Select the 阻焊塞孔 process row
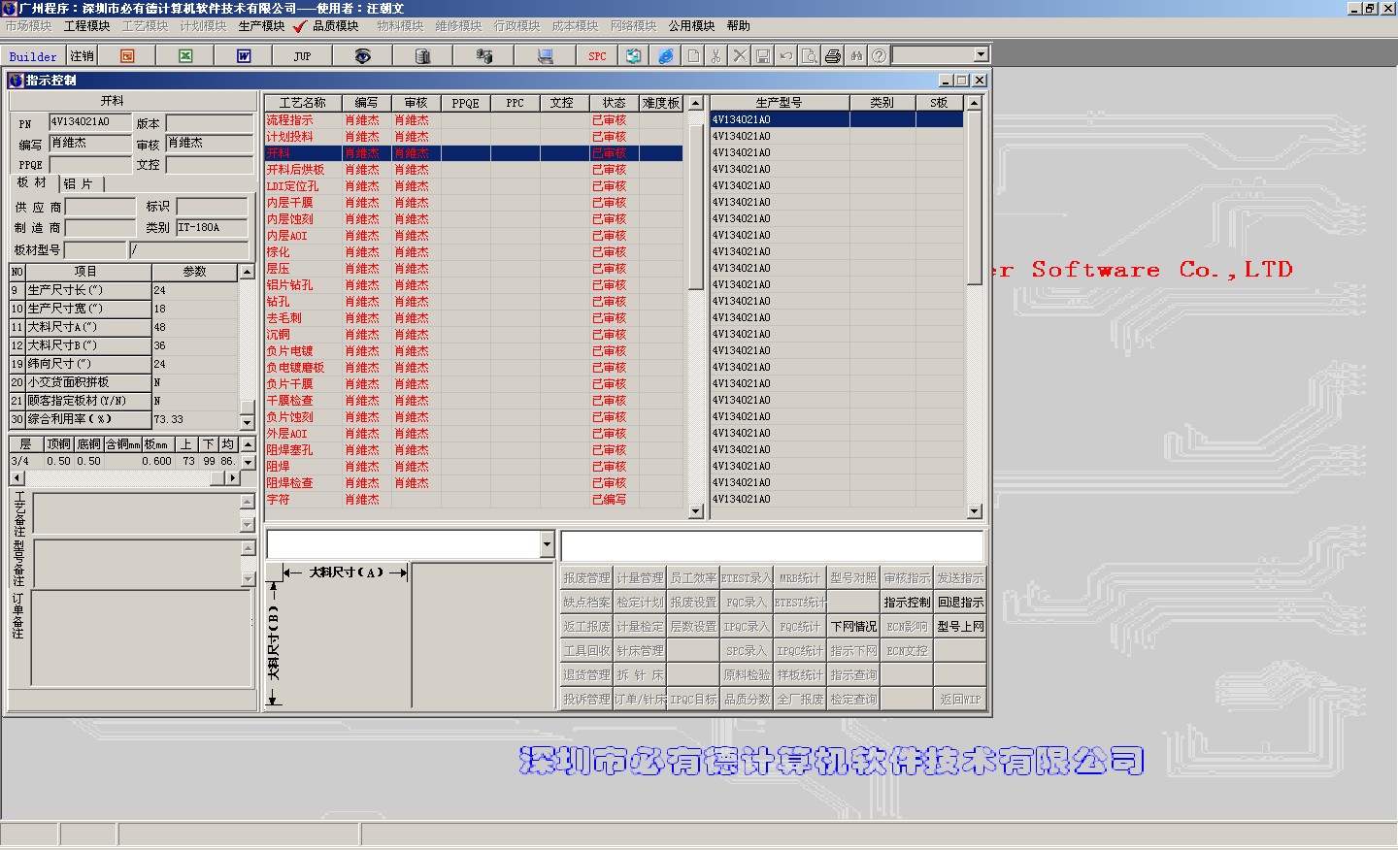The width and height of the screenshot is (1398, 850). [x=475, y=450]
